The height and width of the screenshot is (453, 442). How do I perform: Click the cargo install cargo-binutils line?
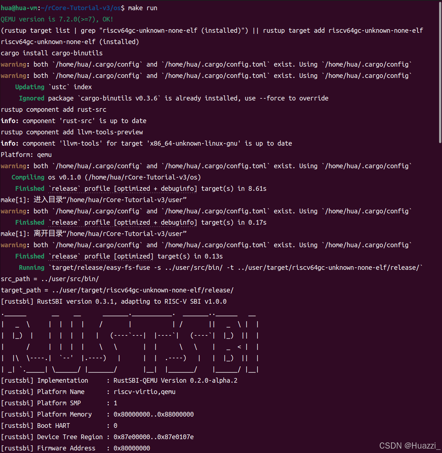point(51,53)
